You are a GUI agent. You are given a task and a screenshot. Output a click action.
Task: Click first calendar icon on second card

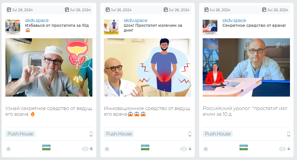pos(108,10)
